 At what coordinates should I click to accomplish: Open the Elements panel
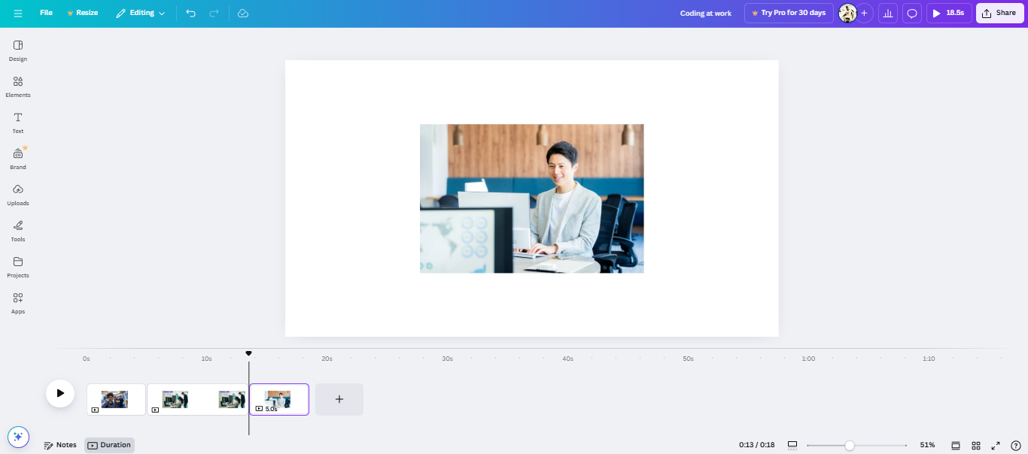[17, 86]
